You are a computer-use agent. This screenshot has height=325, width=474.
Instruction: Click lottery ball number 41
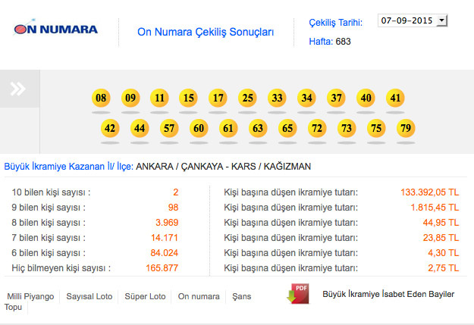395,98
